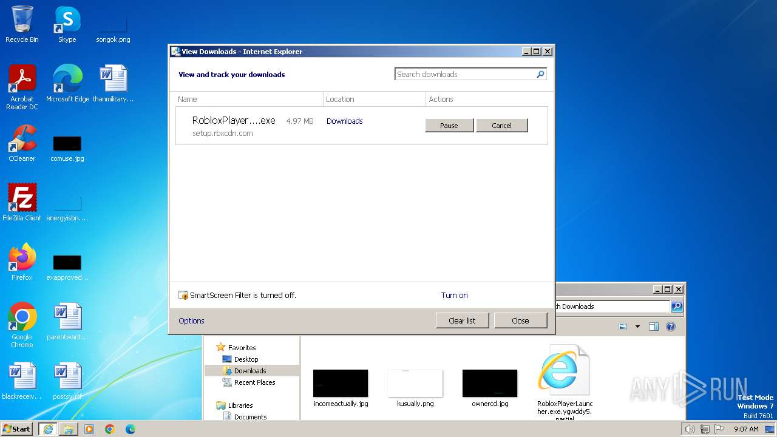Select ownercd.jpg in Explorer
Screen dimensions: 777x437
pyautogui.click(x=490, y=388)
